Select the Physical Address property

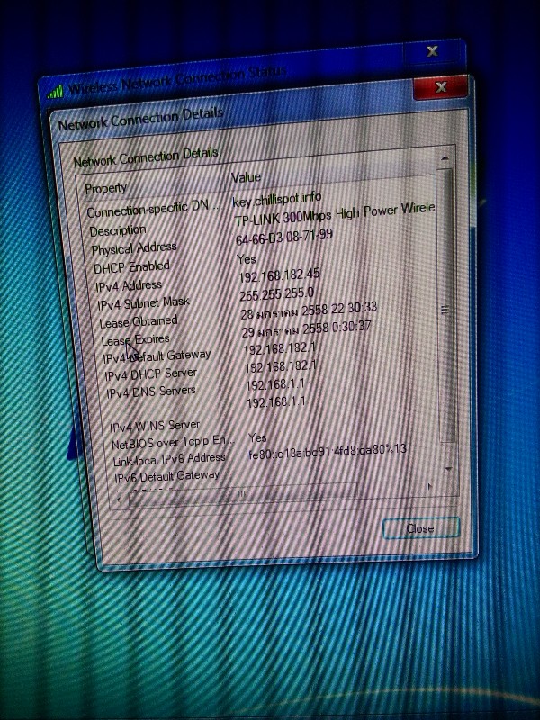click(x=134, y=248)
